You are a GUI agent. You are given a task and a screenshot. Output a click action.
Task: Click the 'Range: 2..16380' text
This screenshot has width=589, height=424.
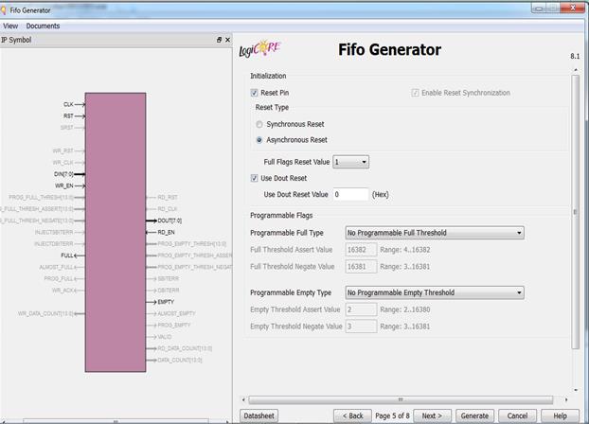405,309
